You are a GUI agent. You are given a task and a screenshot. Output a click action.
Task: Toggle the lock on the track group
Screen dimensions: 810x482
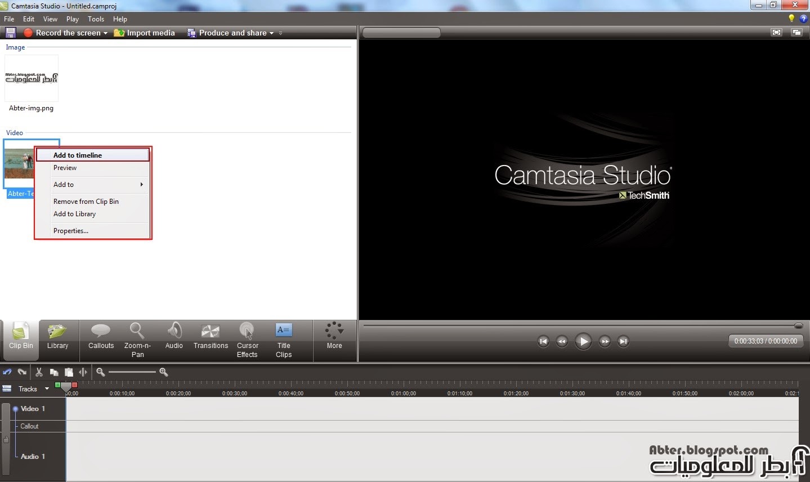(6, 439)
